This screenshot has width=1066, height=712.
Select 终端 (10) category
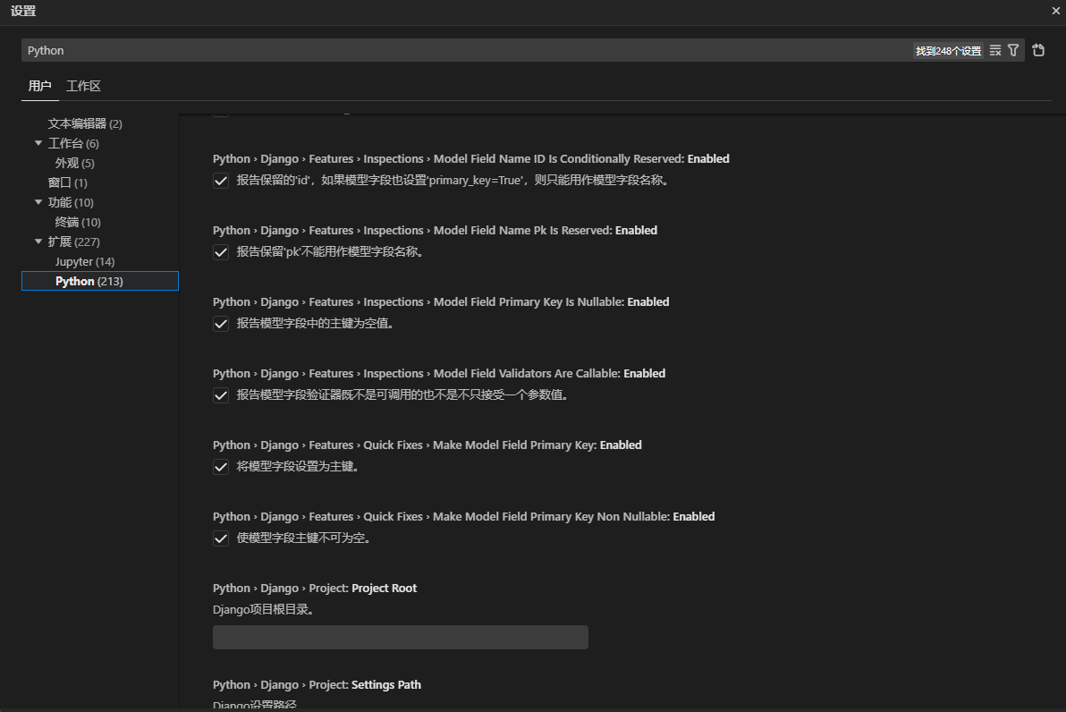pyautogui.click(x=78, y=223)
